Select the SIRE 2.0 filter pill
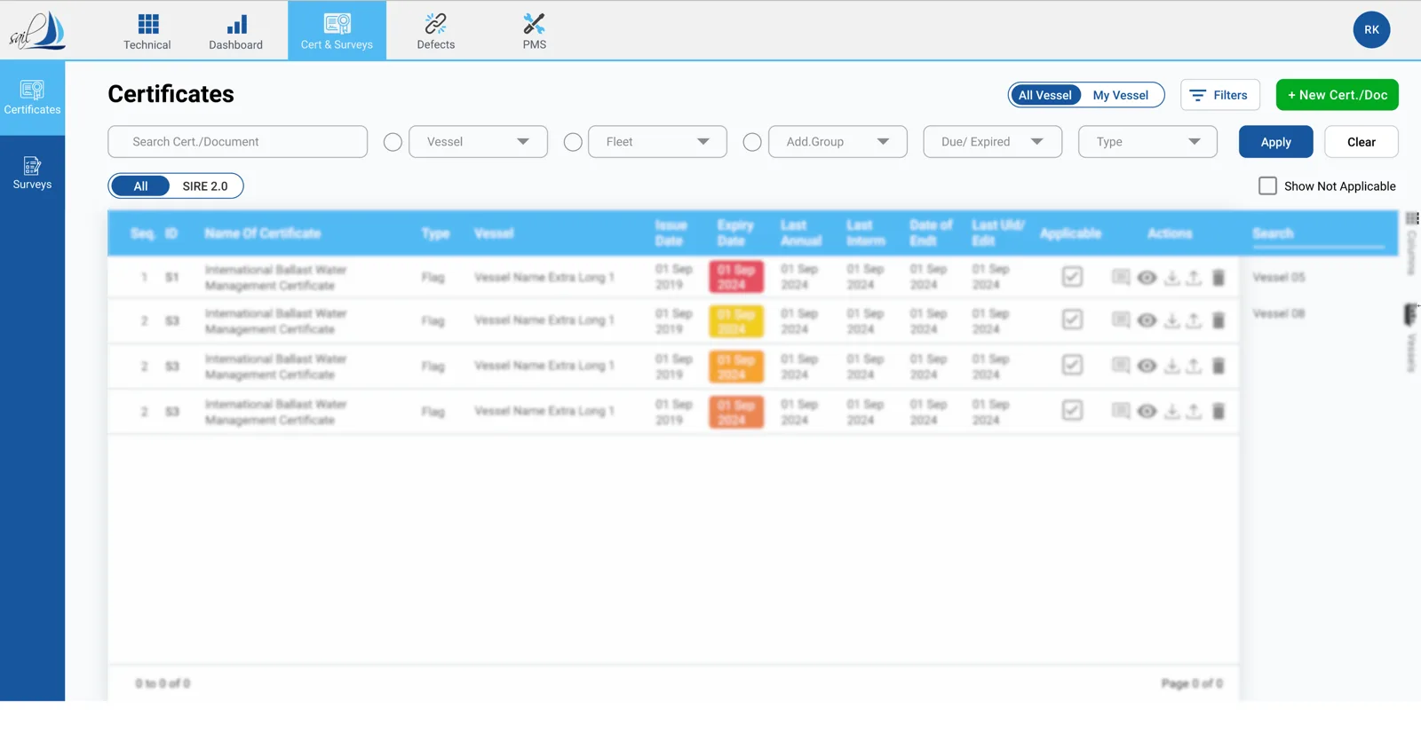Image resolution: width=1421 pixels, height=749 pixels. (205, 185)
